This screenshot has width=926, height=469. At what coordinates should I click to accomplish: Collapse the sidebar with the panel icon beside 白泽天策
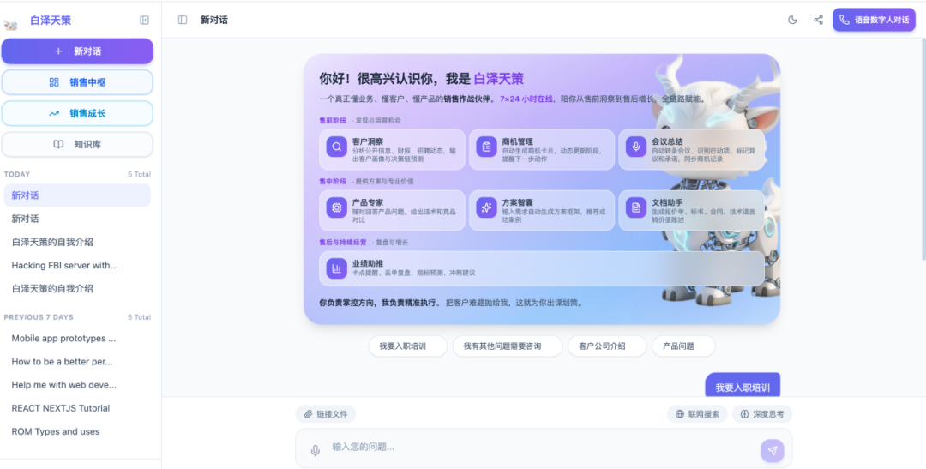pyautogui.click(x=144, y=20)
